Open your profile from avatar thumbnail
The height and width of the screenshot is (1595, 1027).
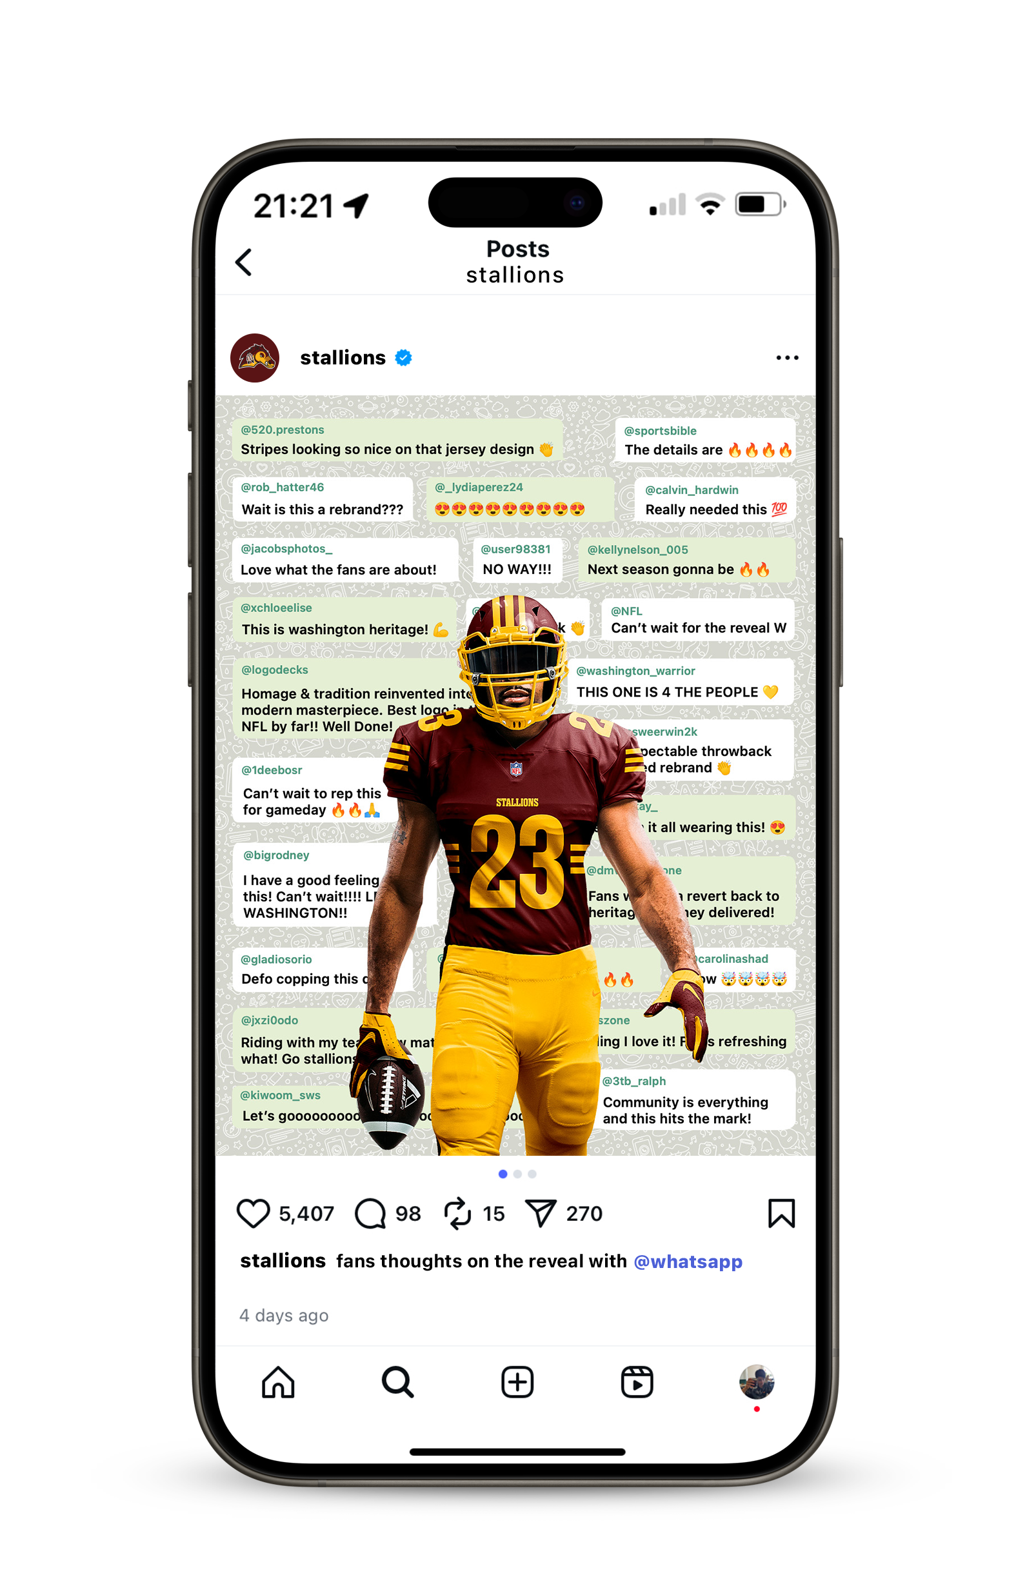(x=756, y=1382)
